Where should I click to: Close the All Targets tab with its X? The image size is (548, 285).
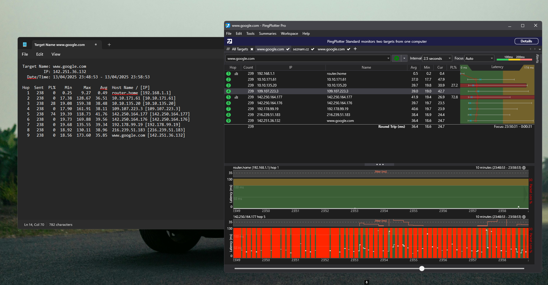pyautogui.click(x=252, y=49)
